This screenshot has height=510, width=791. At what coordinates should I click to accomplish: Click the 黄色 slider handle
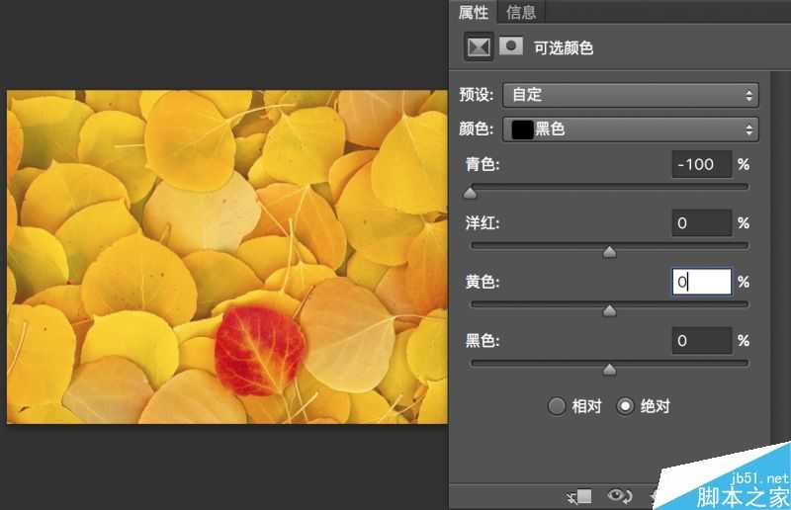(609, 310)
